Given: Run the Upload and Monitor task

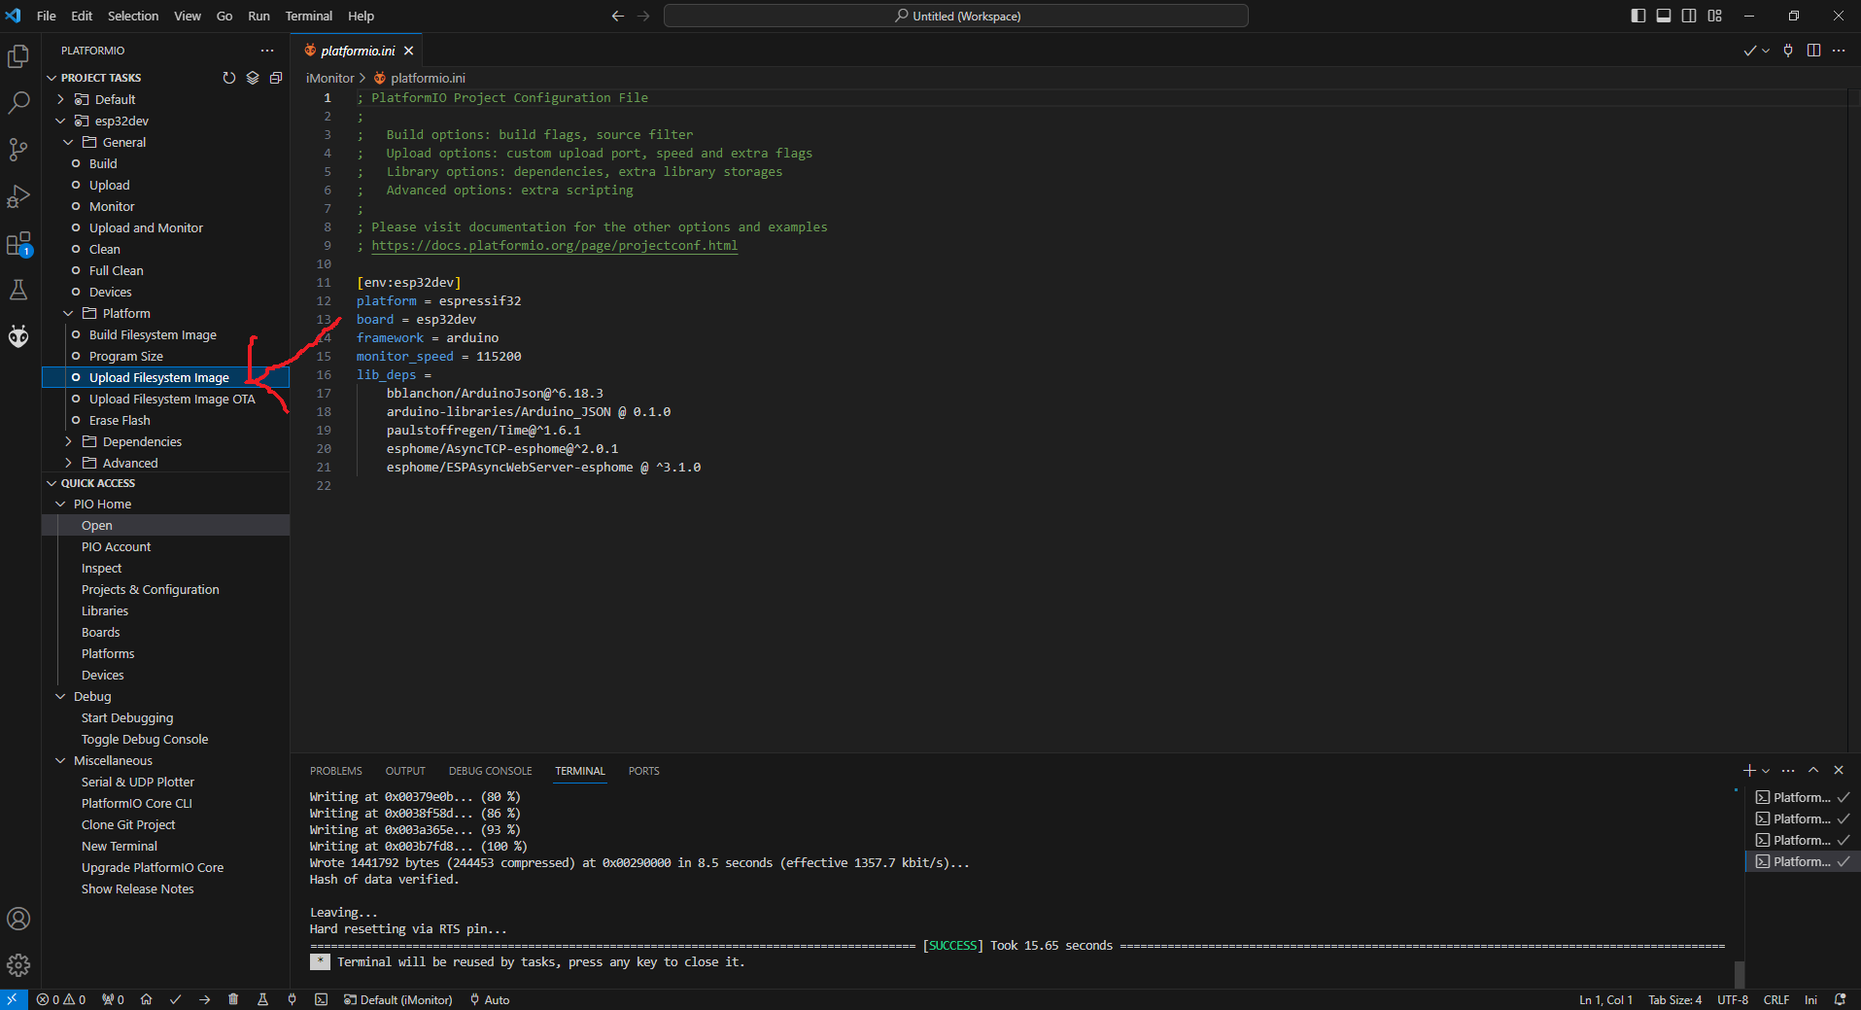Looking at the screenshot, I should point(146,227).
